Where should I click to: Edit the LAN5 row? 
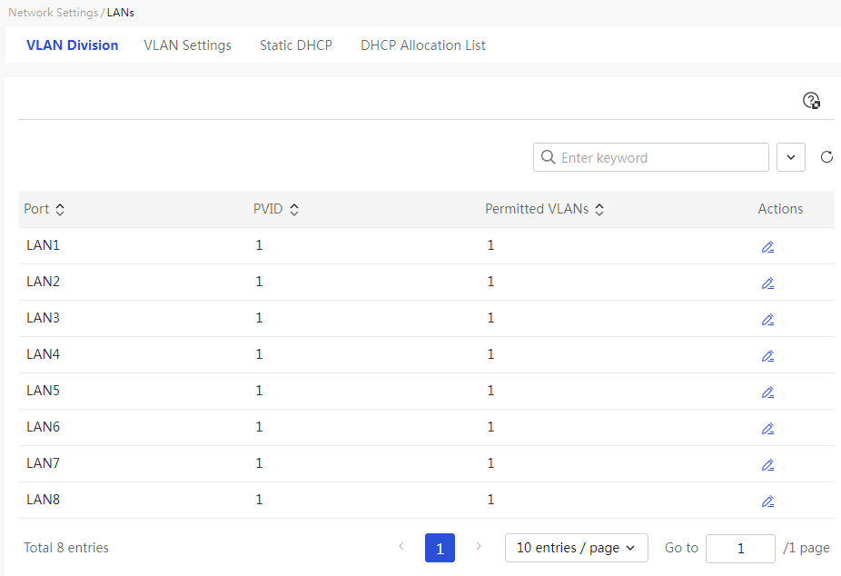767,392
